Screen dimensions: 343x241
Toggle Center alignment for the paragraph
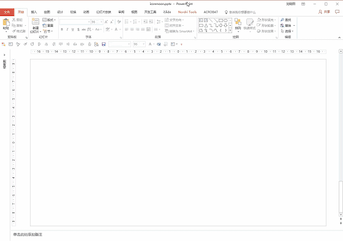[132, 29]
